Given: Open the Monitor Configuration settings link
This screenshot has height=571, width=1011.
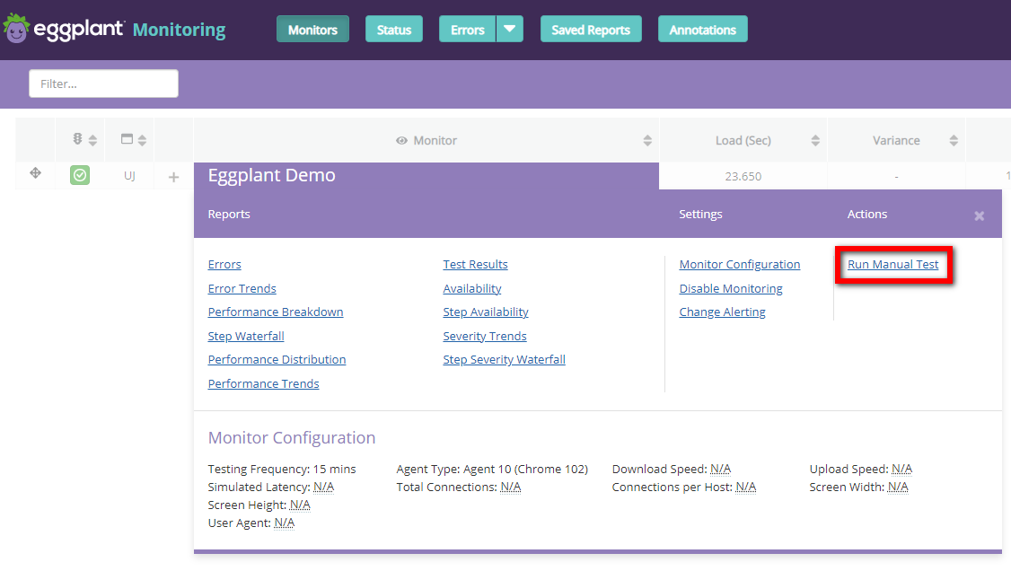Looking at the screenshot, I should coord(740,264).
